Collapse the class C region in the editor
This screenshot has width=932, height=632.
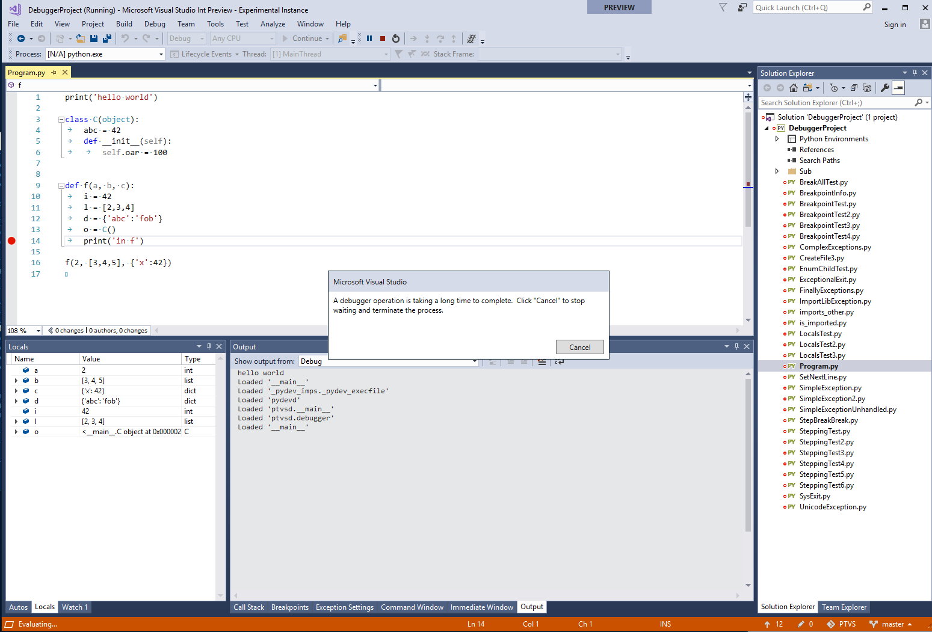pos(61,119)
